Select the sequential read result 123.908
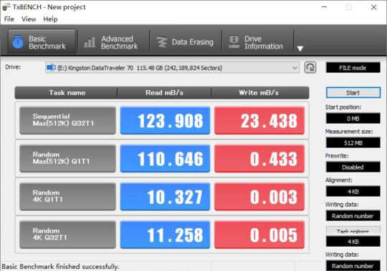 point(165,120)
